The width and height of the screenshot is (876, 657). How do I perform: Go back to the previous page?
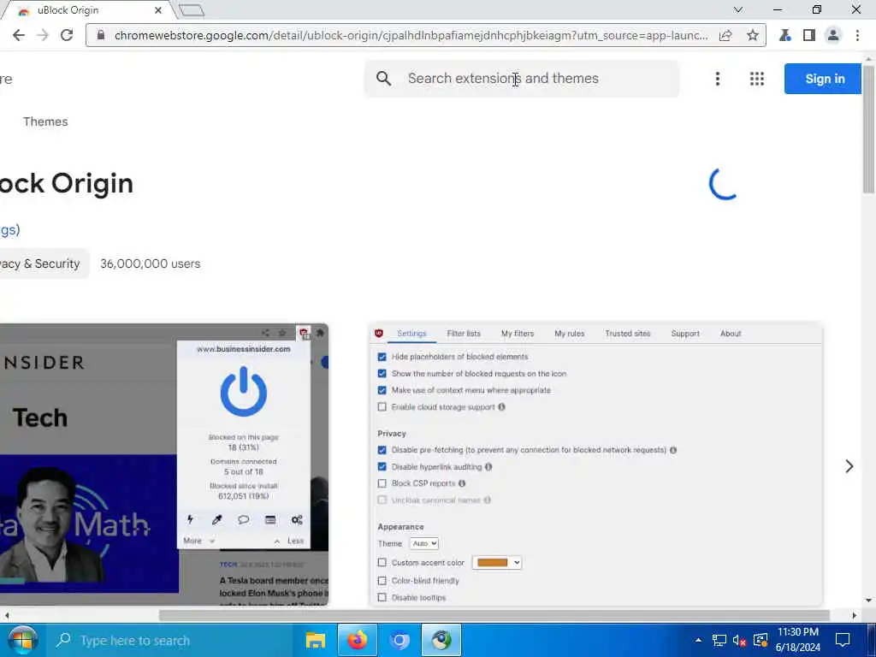click(19, 35)
